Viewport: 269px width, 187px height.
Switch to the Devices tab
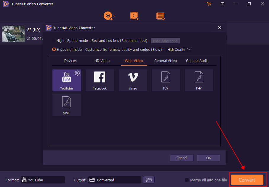tap(70, 61)
